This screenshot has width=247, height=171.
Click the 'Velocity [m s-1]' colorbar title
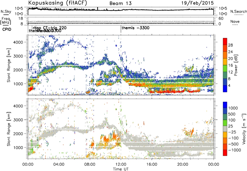coord(244,129)
